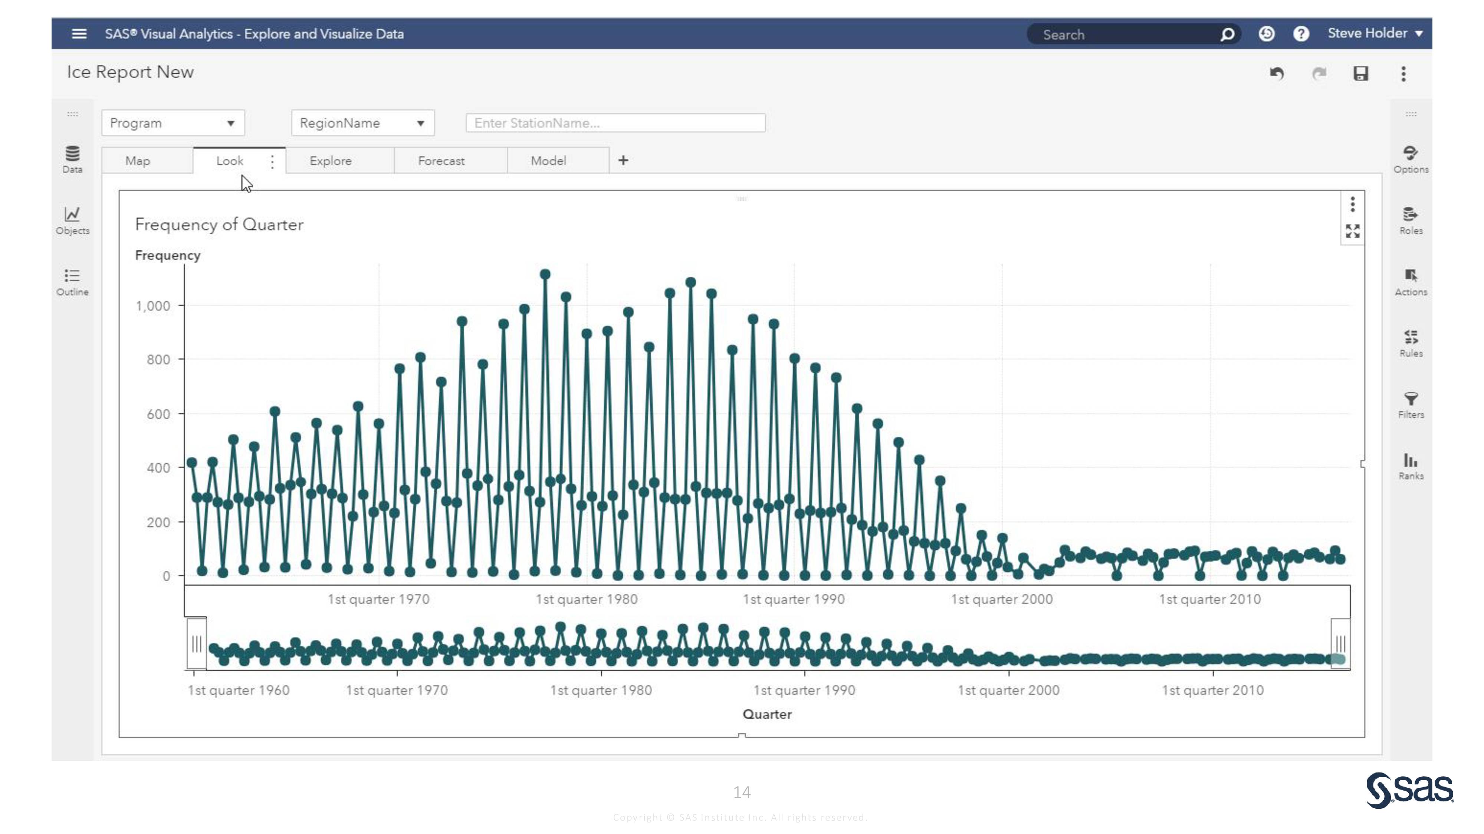This screenshot has width=1484, height=834.
Task: Click the Ice Report New title
Action: pos(130,72)
